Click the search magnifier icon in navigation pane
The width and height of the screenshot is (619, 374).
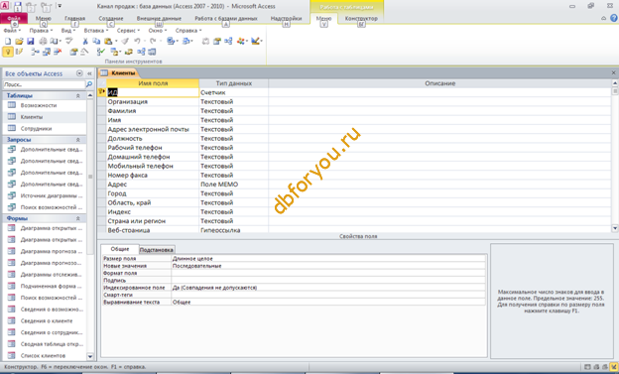click(89, 84)
